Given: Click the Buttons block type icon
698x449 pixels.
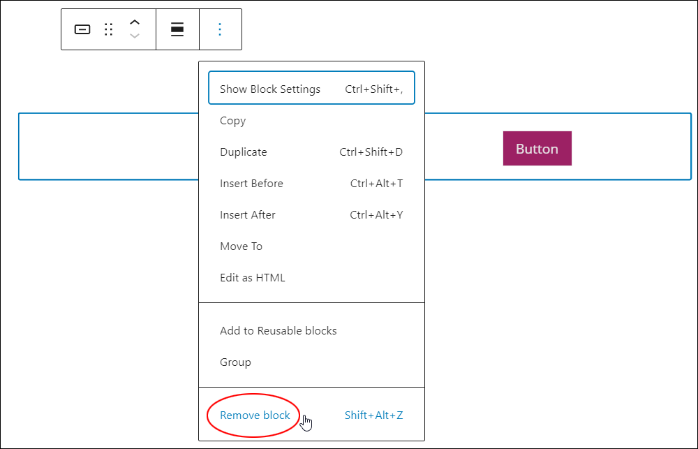Looking at the screenshot, I should (82, 29).
